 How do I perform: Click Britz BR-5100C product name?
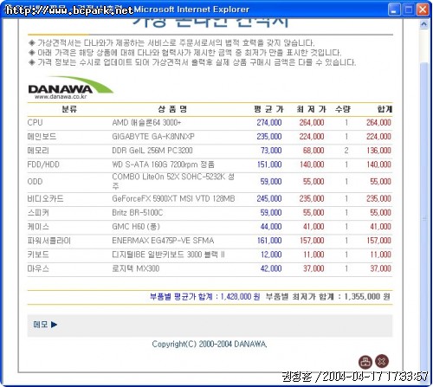click(x=138, y=213)
